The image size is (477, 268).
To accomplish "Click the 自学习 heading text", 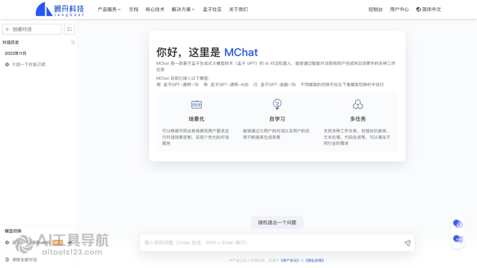I will click(277, 119).
